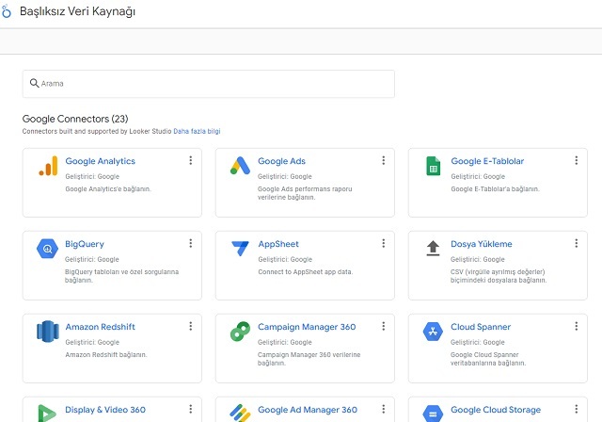This screenshot has width=602, height=422.
Task: Click the BigQuery hexagon icon
Action: 48,249
